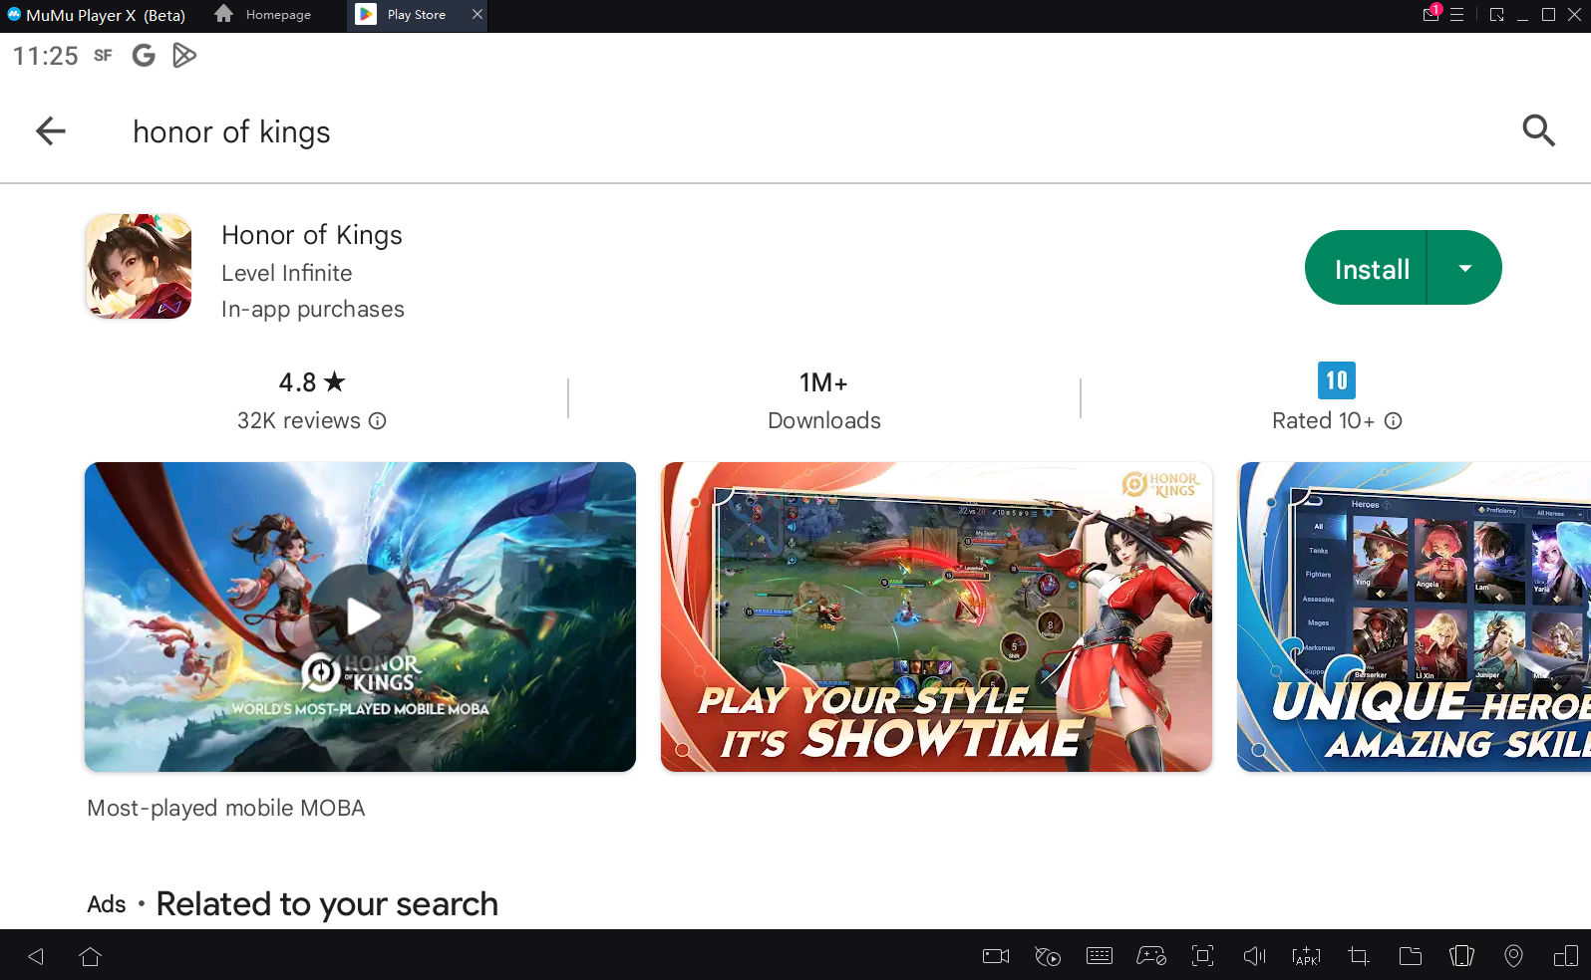Show info about the Rated 10+ content rating
Screen dimensions: 1591x980
point(1394,421)
